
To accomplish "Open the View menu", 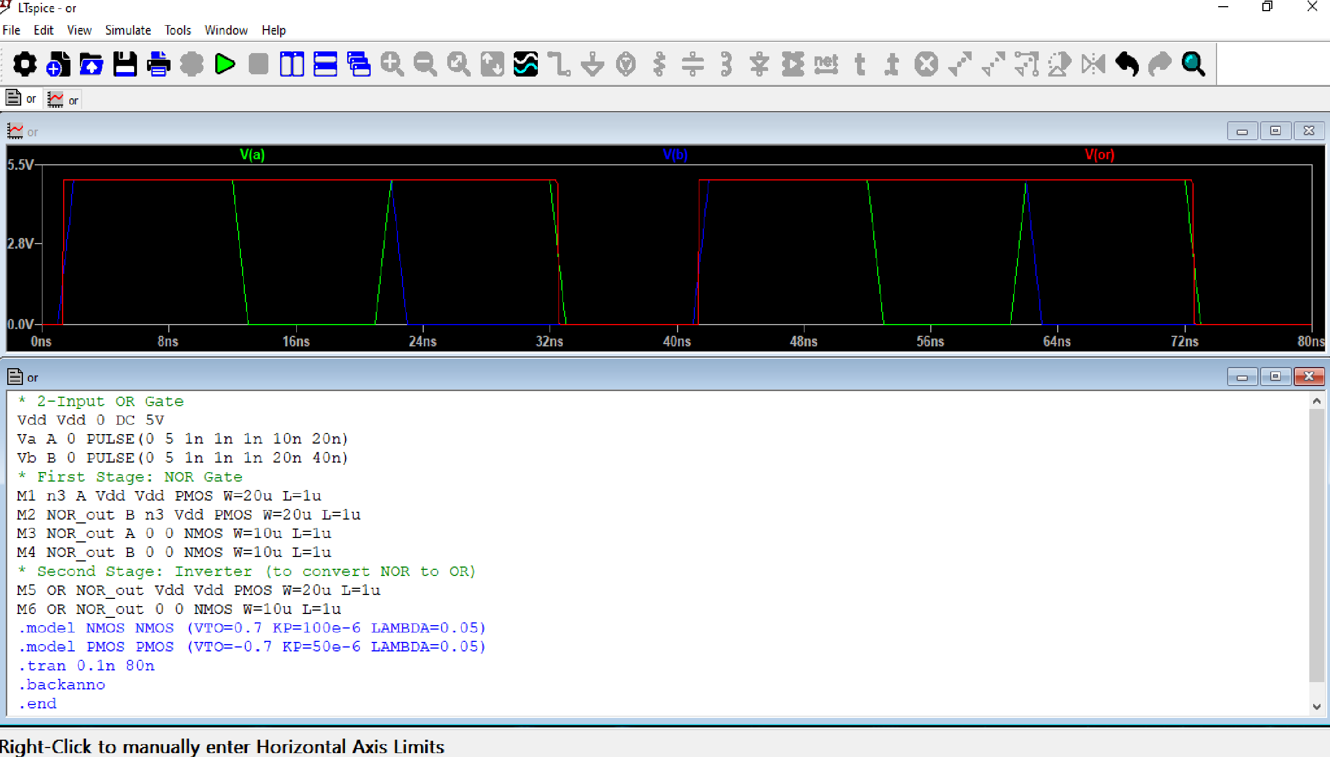I will pyautogui.click(x=79, y=30).
